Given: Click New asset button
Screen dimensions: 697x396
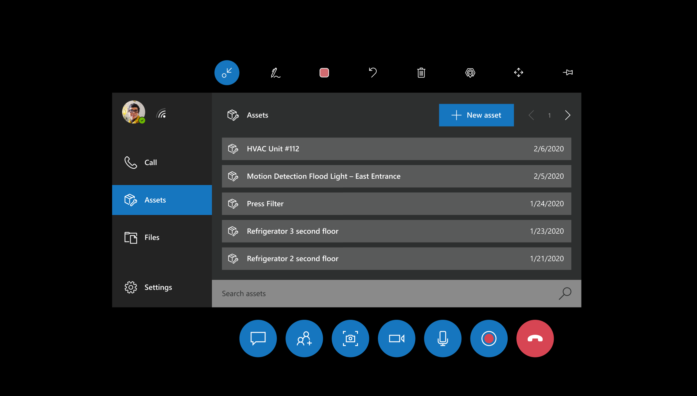Looking at the screenshot, I should point(477,114).
